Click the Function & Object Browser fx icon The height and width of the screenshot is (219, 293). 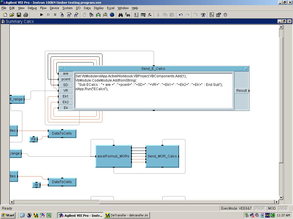150,15
